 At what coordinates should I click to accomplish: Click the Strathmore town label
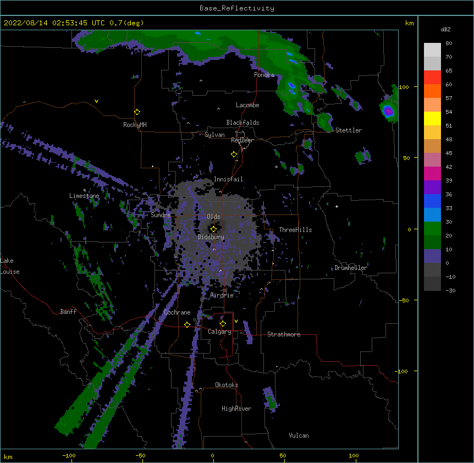pos(284,334)
